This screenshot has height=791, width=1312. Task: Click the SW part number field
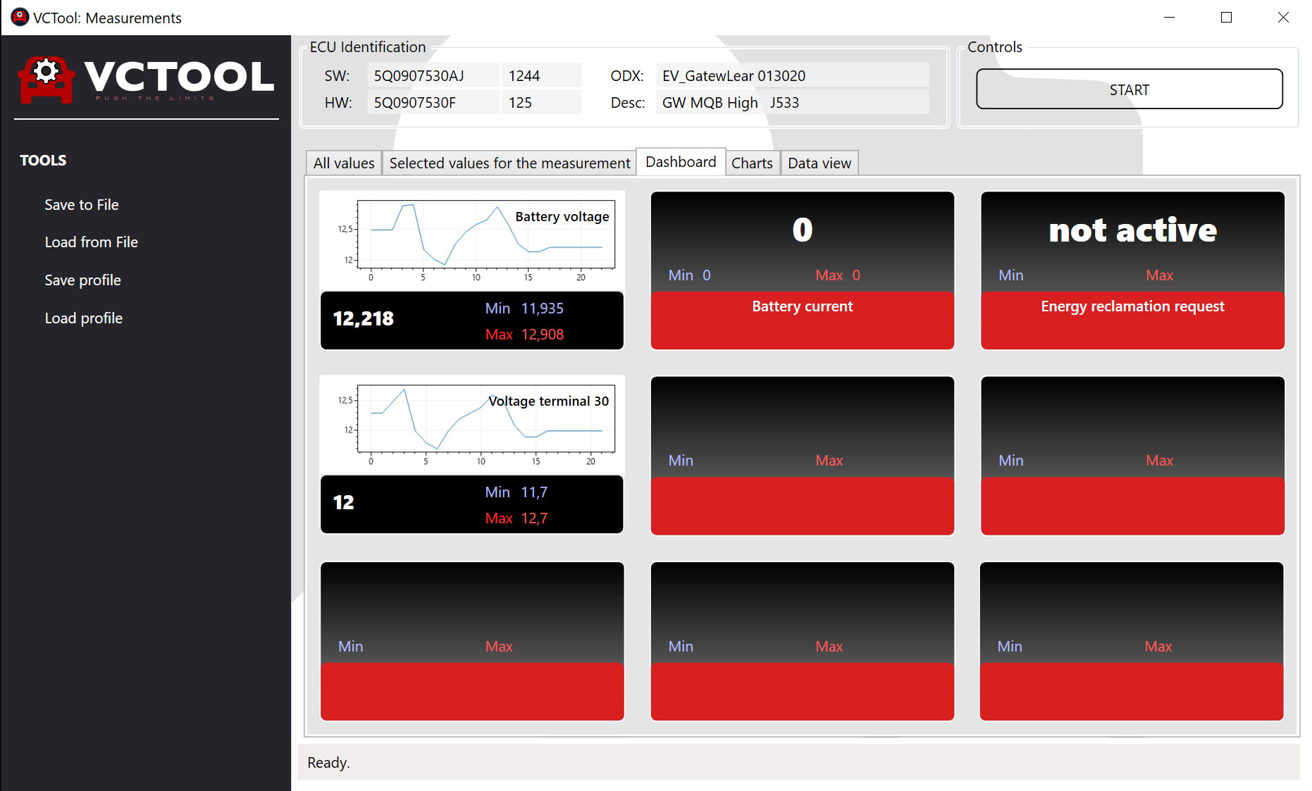432,76
